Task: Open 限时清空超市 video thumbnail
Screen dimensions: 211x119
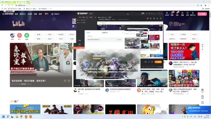Action: coord(184,78)
